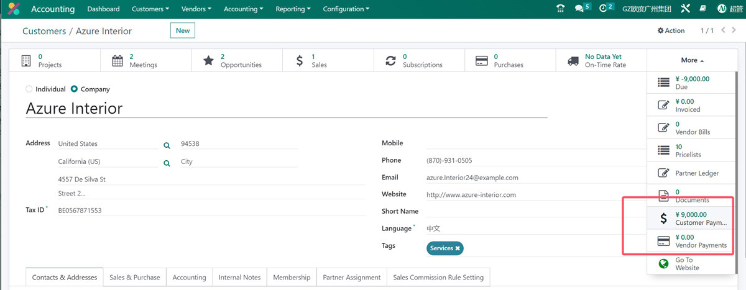Switch to the Membership tab

[292, 278]
